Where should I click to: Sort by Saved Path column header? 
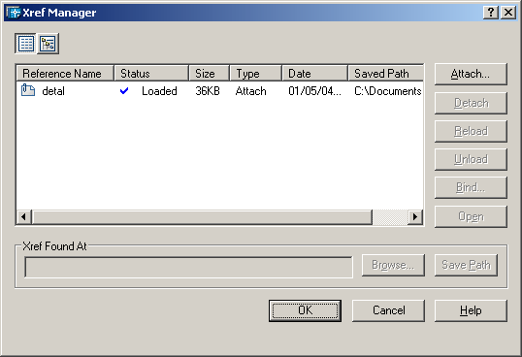tap(386, 73)
